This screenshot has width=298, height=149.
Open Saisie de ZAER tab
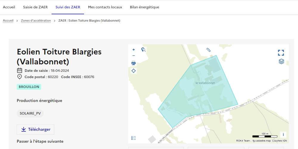click(x=35, y=7)
